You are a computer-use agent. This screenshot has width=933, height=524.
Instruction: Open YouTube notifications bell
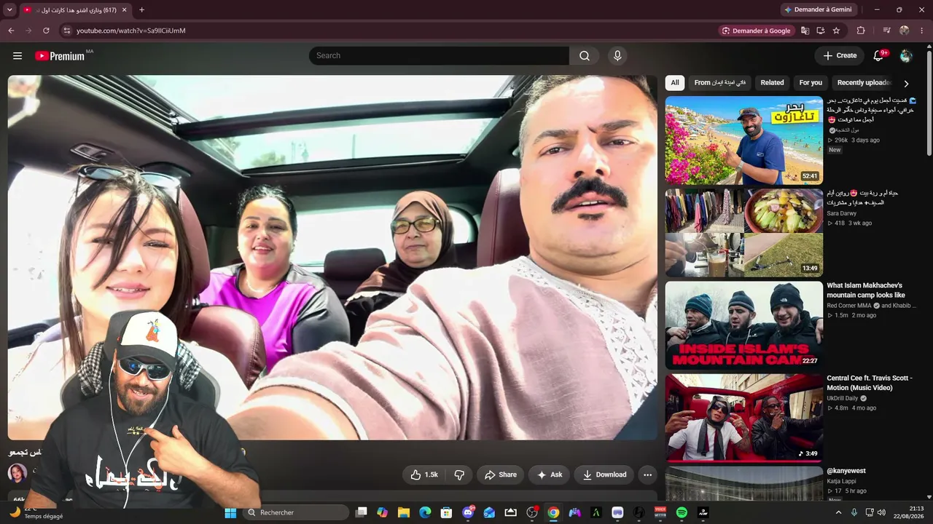pyautogui.click(x=878, y=56)
